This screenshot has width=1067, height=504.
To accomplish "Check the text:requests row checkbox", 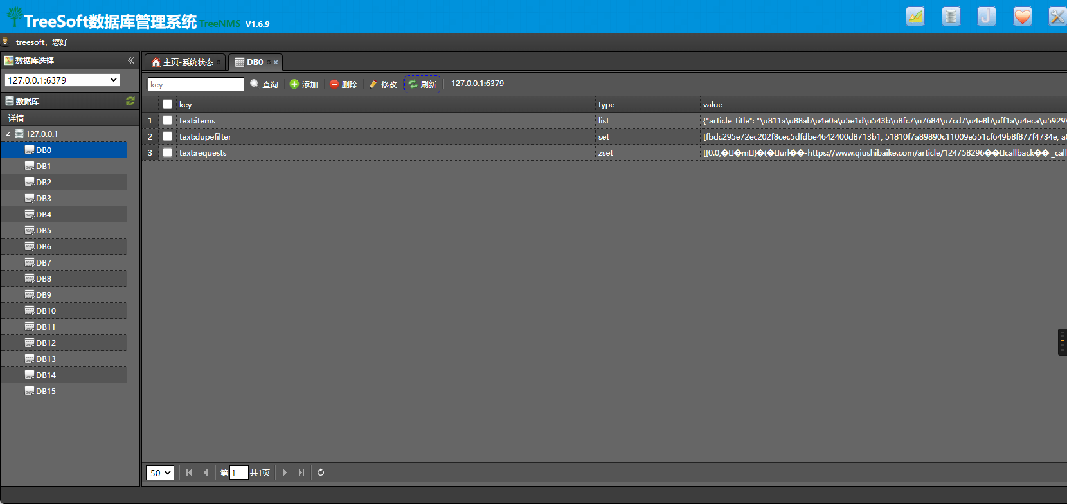I will 167,152.
